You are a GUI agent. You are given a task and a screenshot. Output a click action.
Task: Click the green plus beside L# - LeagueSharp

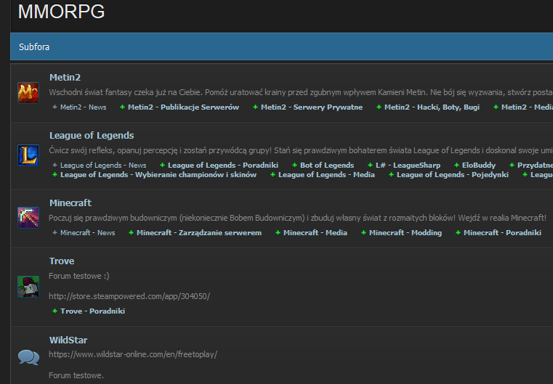(x=370, y=166)
